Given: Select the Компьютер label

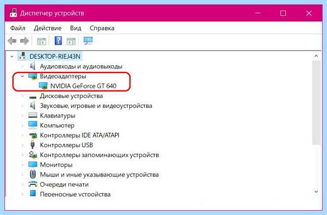Looking at the screenshot, I should [x=57, y=125].
